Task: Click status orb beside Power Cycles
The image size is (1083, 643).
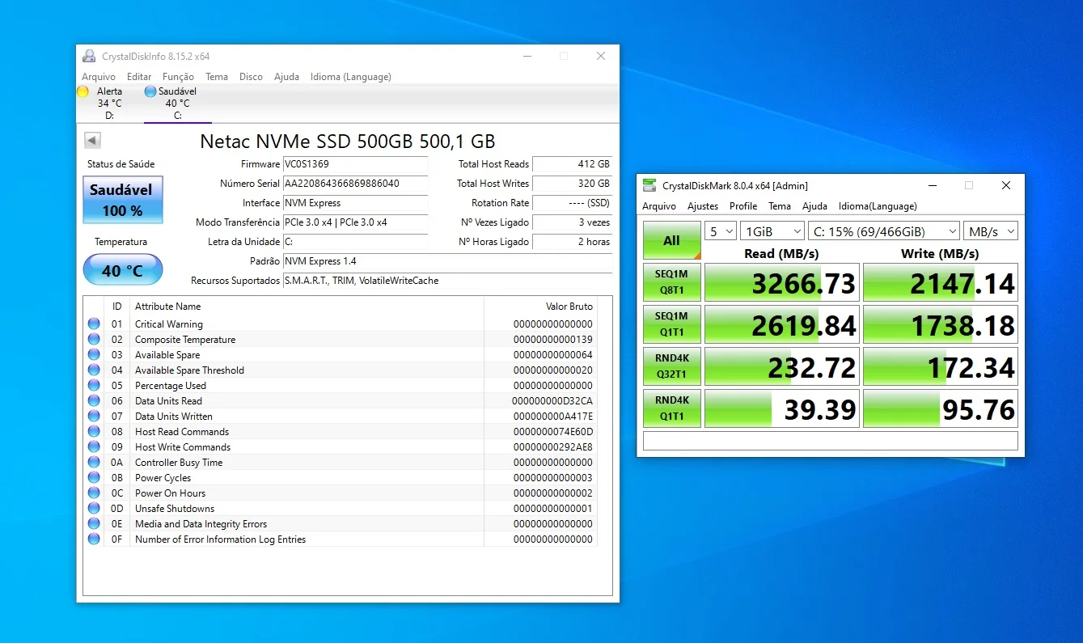Action: point(94,478)
